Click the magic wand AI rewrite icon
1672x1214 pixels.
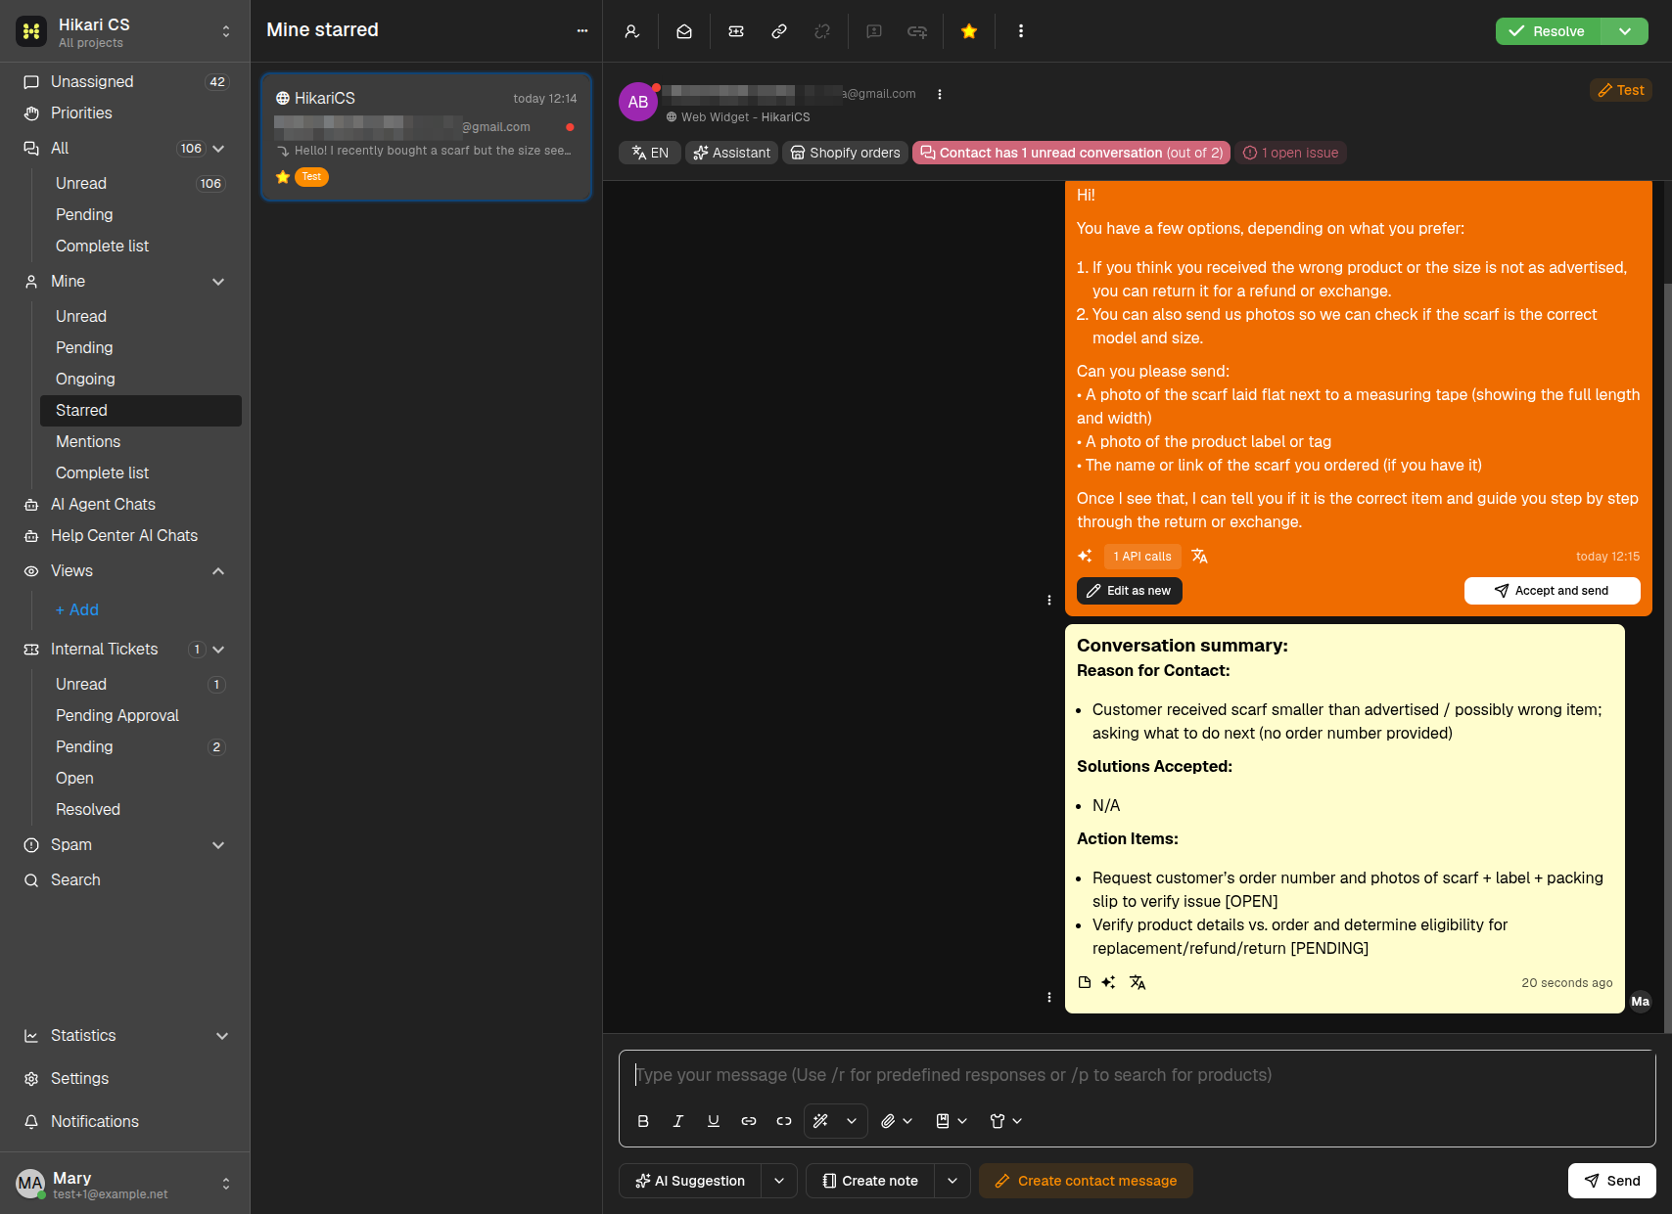click(x=821, y=1121)
